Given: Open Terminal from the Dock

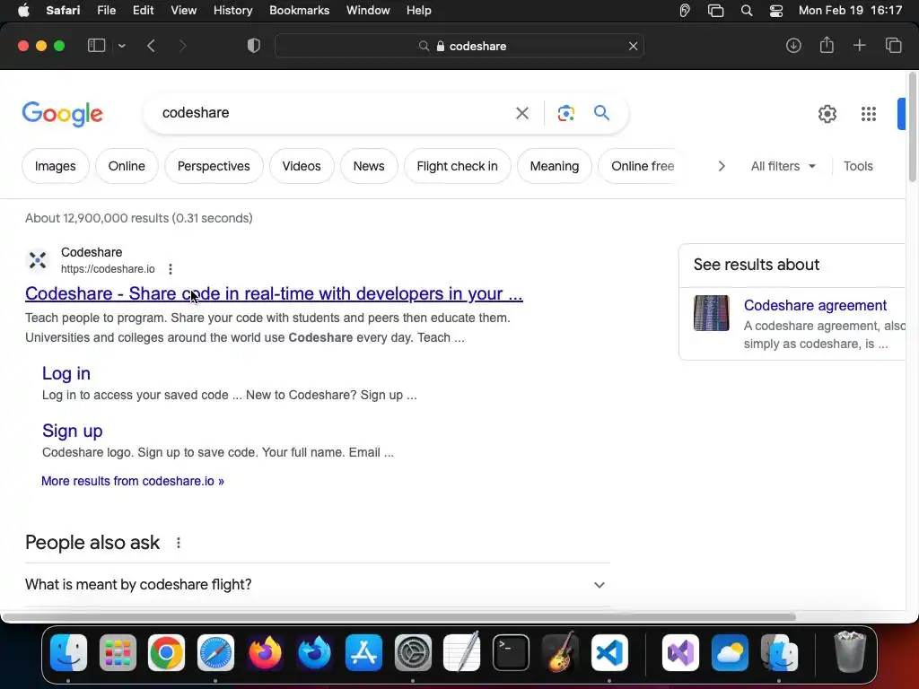Looking at the screenshot, I should pos(511,653).
